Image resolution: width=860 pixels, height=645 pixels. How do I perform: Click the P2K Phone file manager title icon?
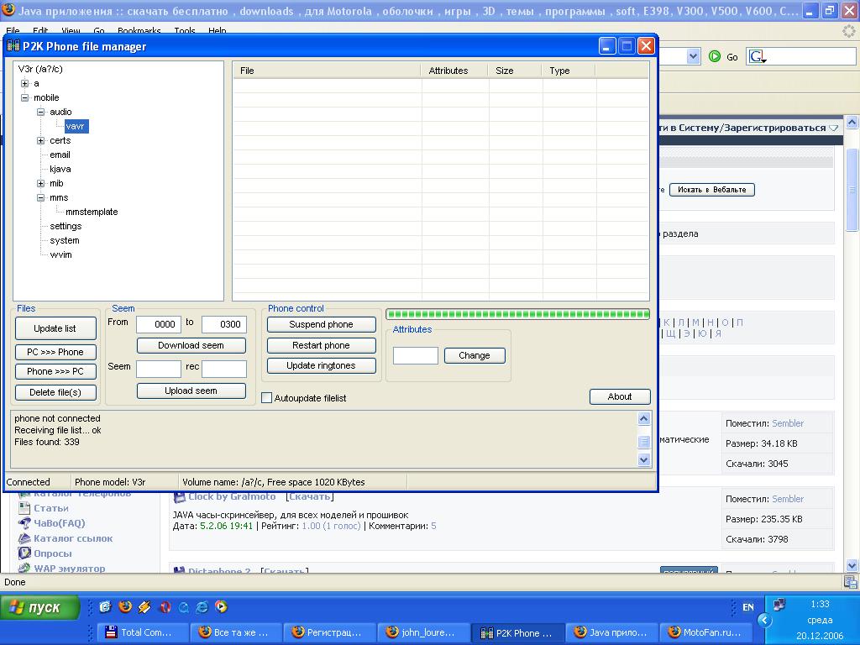pyautogui.click(x=13, y=46)
